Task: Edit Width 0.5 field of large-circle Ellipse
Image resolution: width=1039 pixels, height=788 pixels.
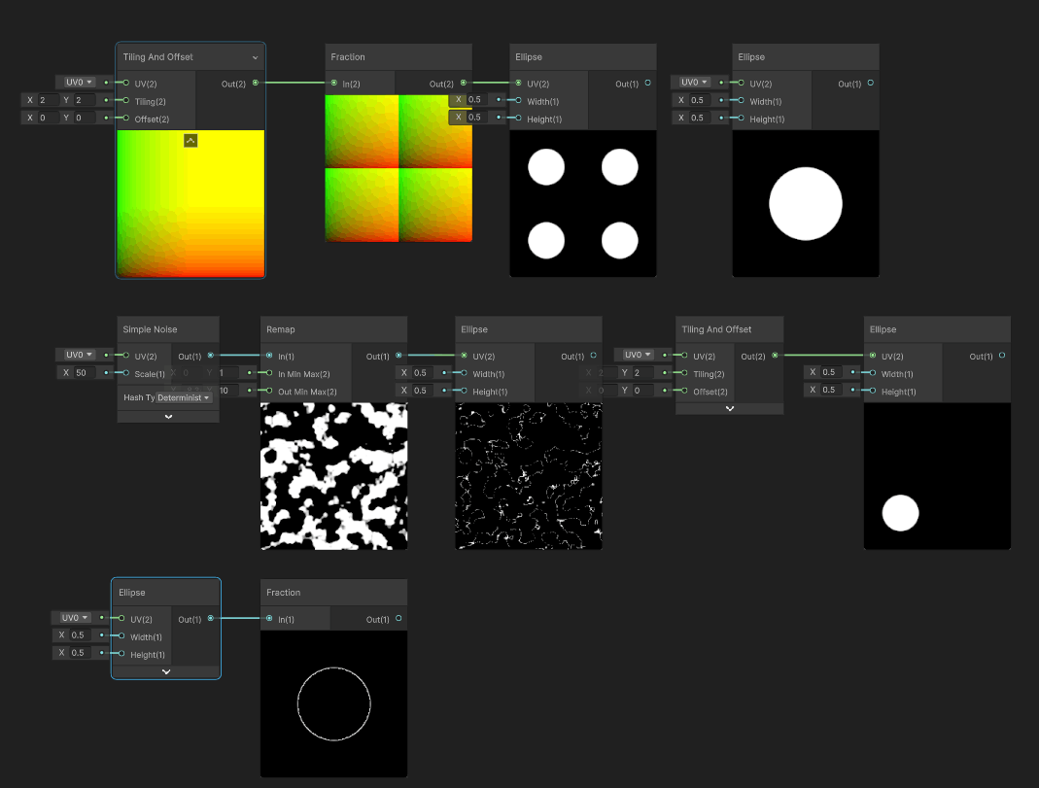Action: tap(702, 100)
